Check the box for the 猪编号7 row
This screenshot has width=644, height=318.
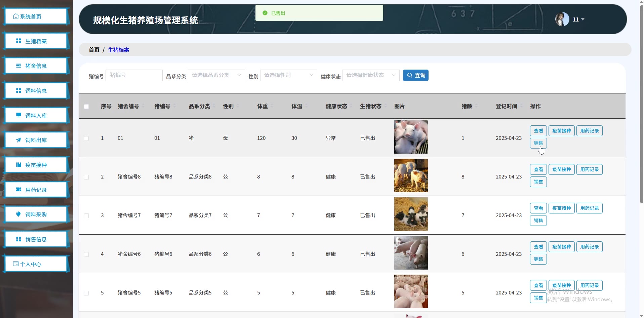point(86,216)
